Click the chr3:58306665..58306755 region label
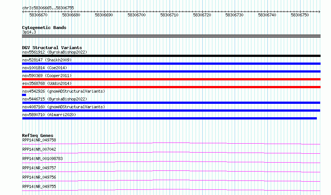This screenshot has height=195, width=331. point(48,8)
